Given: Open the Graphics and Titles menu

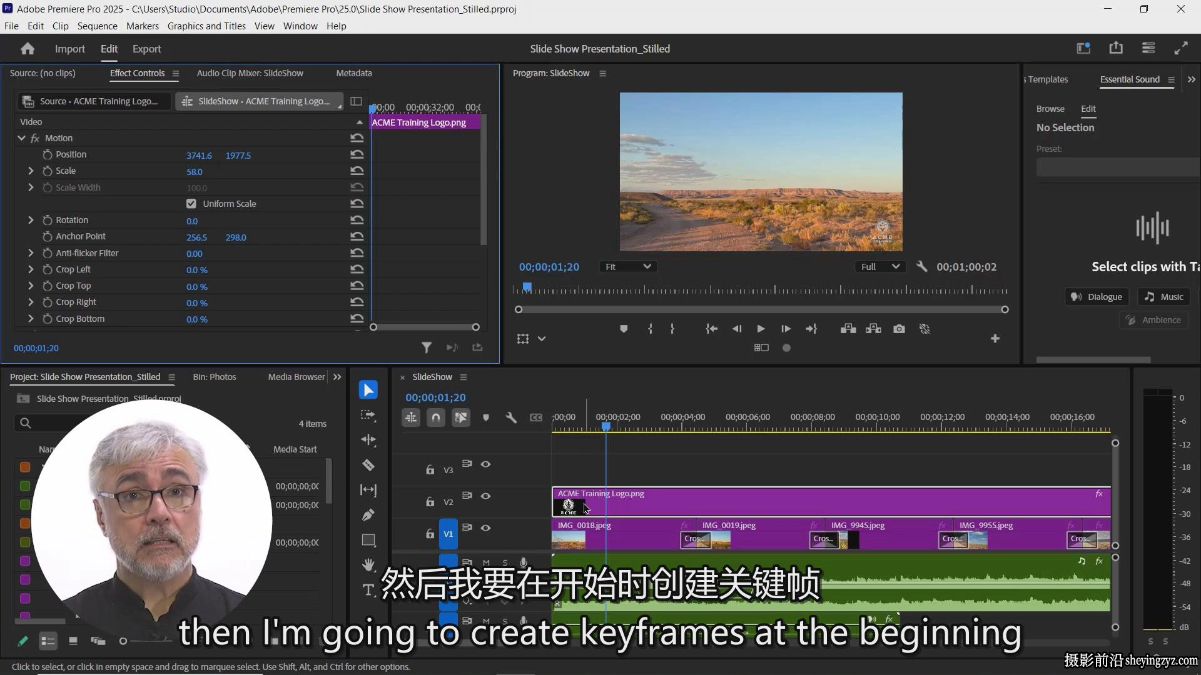Looking at the screenshot, I should (x=206, y=26).
